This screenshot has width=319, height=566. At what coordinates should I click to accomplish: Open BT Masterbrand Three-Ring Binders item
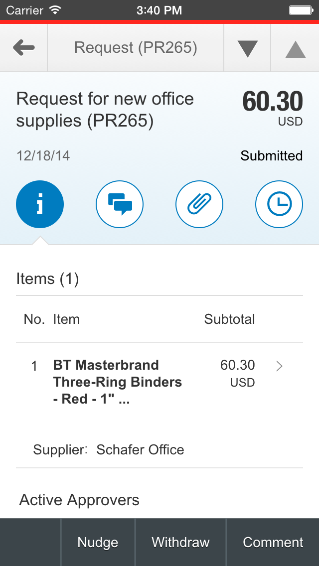(118, 382)
